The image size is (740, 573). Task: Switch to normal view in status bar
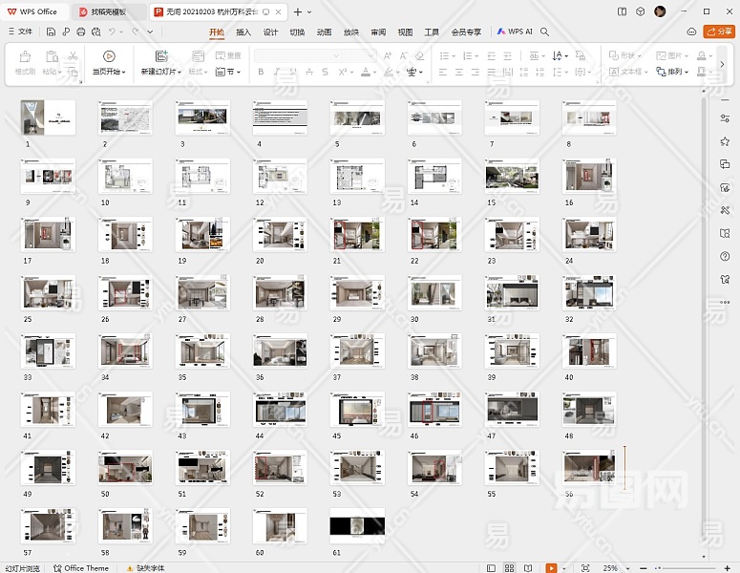click(491, 568)
